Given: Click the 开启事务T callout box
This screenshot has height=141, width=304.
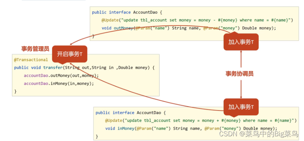Looking at the screenshot, I should tap(70, 54).
